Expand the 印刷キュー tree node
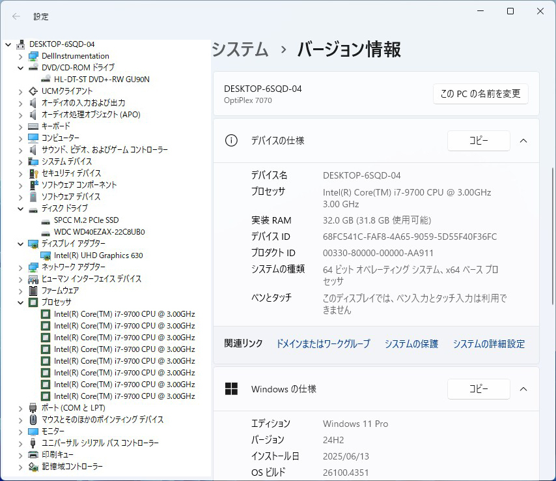556x481 pixels. pos(20,455)
